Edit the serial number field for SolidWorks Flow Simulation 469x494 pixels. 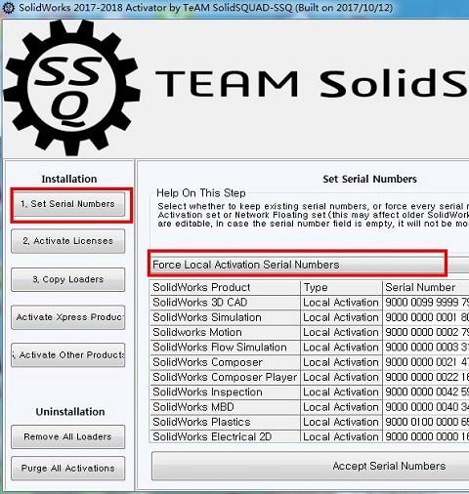(x=426, y=348)
